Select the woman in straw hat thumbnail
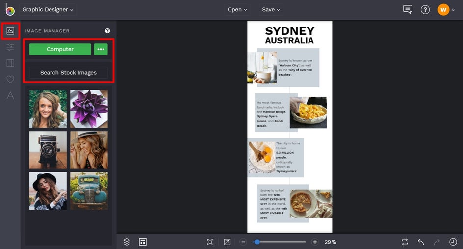 89,150
